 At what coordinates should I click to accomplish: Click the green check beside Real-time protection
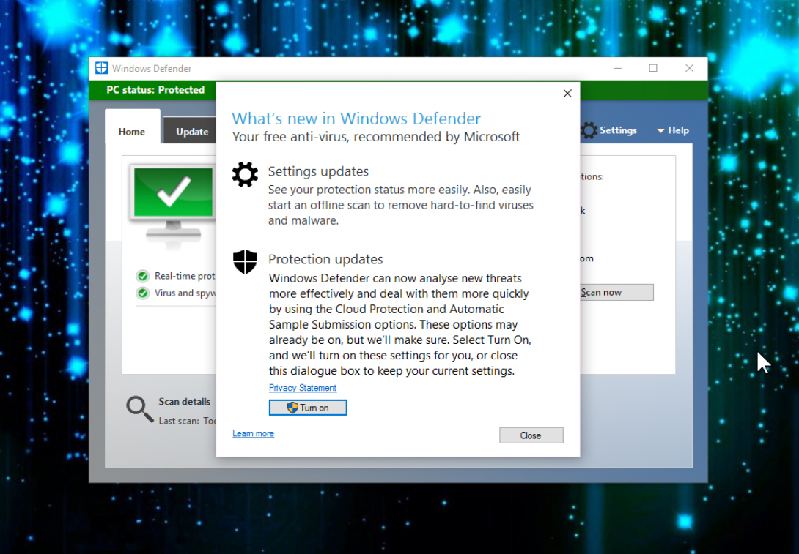(x=143, y=276)
